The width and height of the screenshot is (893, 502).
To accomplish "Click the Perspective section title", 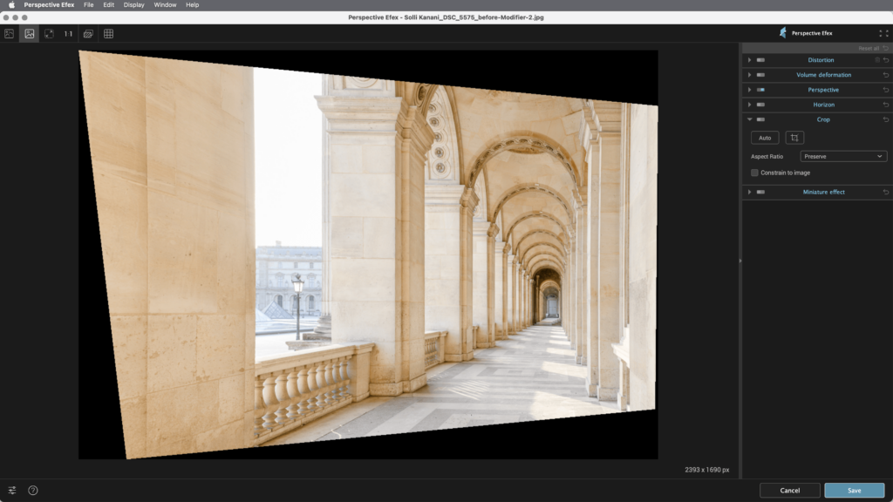I will pos(823,90).
